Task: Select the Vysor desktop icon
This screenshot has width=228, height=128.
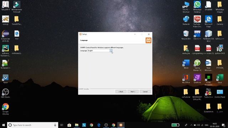Action: [x=6, y=79]
